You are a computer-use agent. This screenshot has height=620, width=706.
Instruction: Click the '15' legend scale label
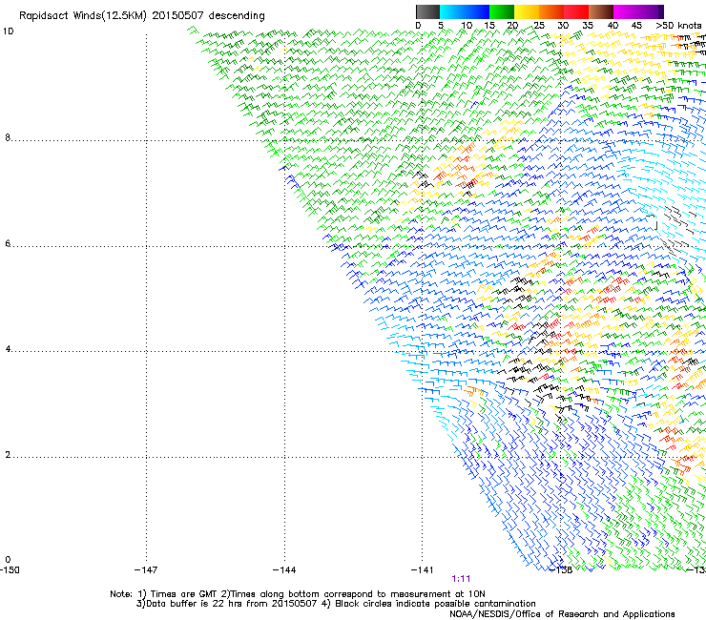point(489,26)
